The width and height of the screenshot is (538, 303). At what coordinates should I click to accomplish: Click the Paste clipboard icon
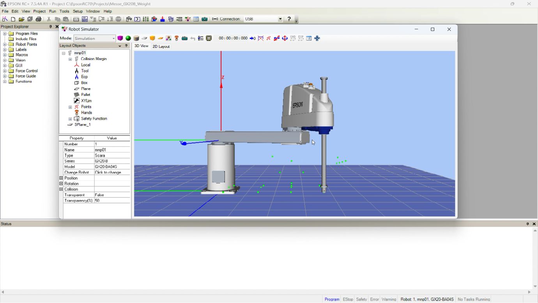pyautogui.click(x=66, y=19)
